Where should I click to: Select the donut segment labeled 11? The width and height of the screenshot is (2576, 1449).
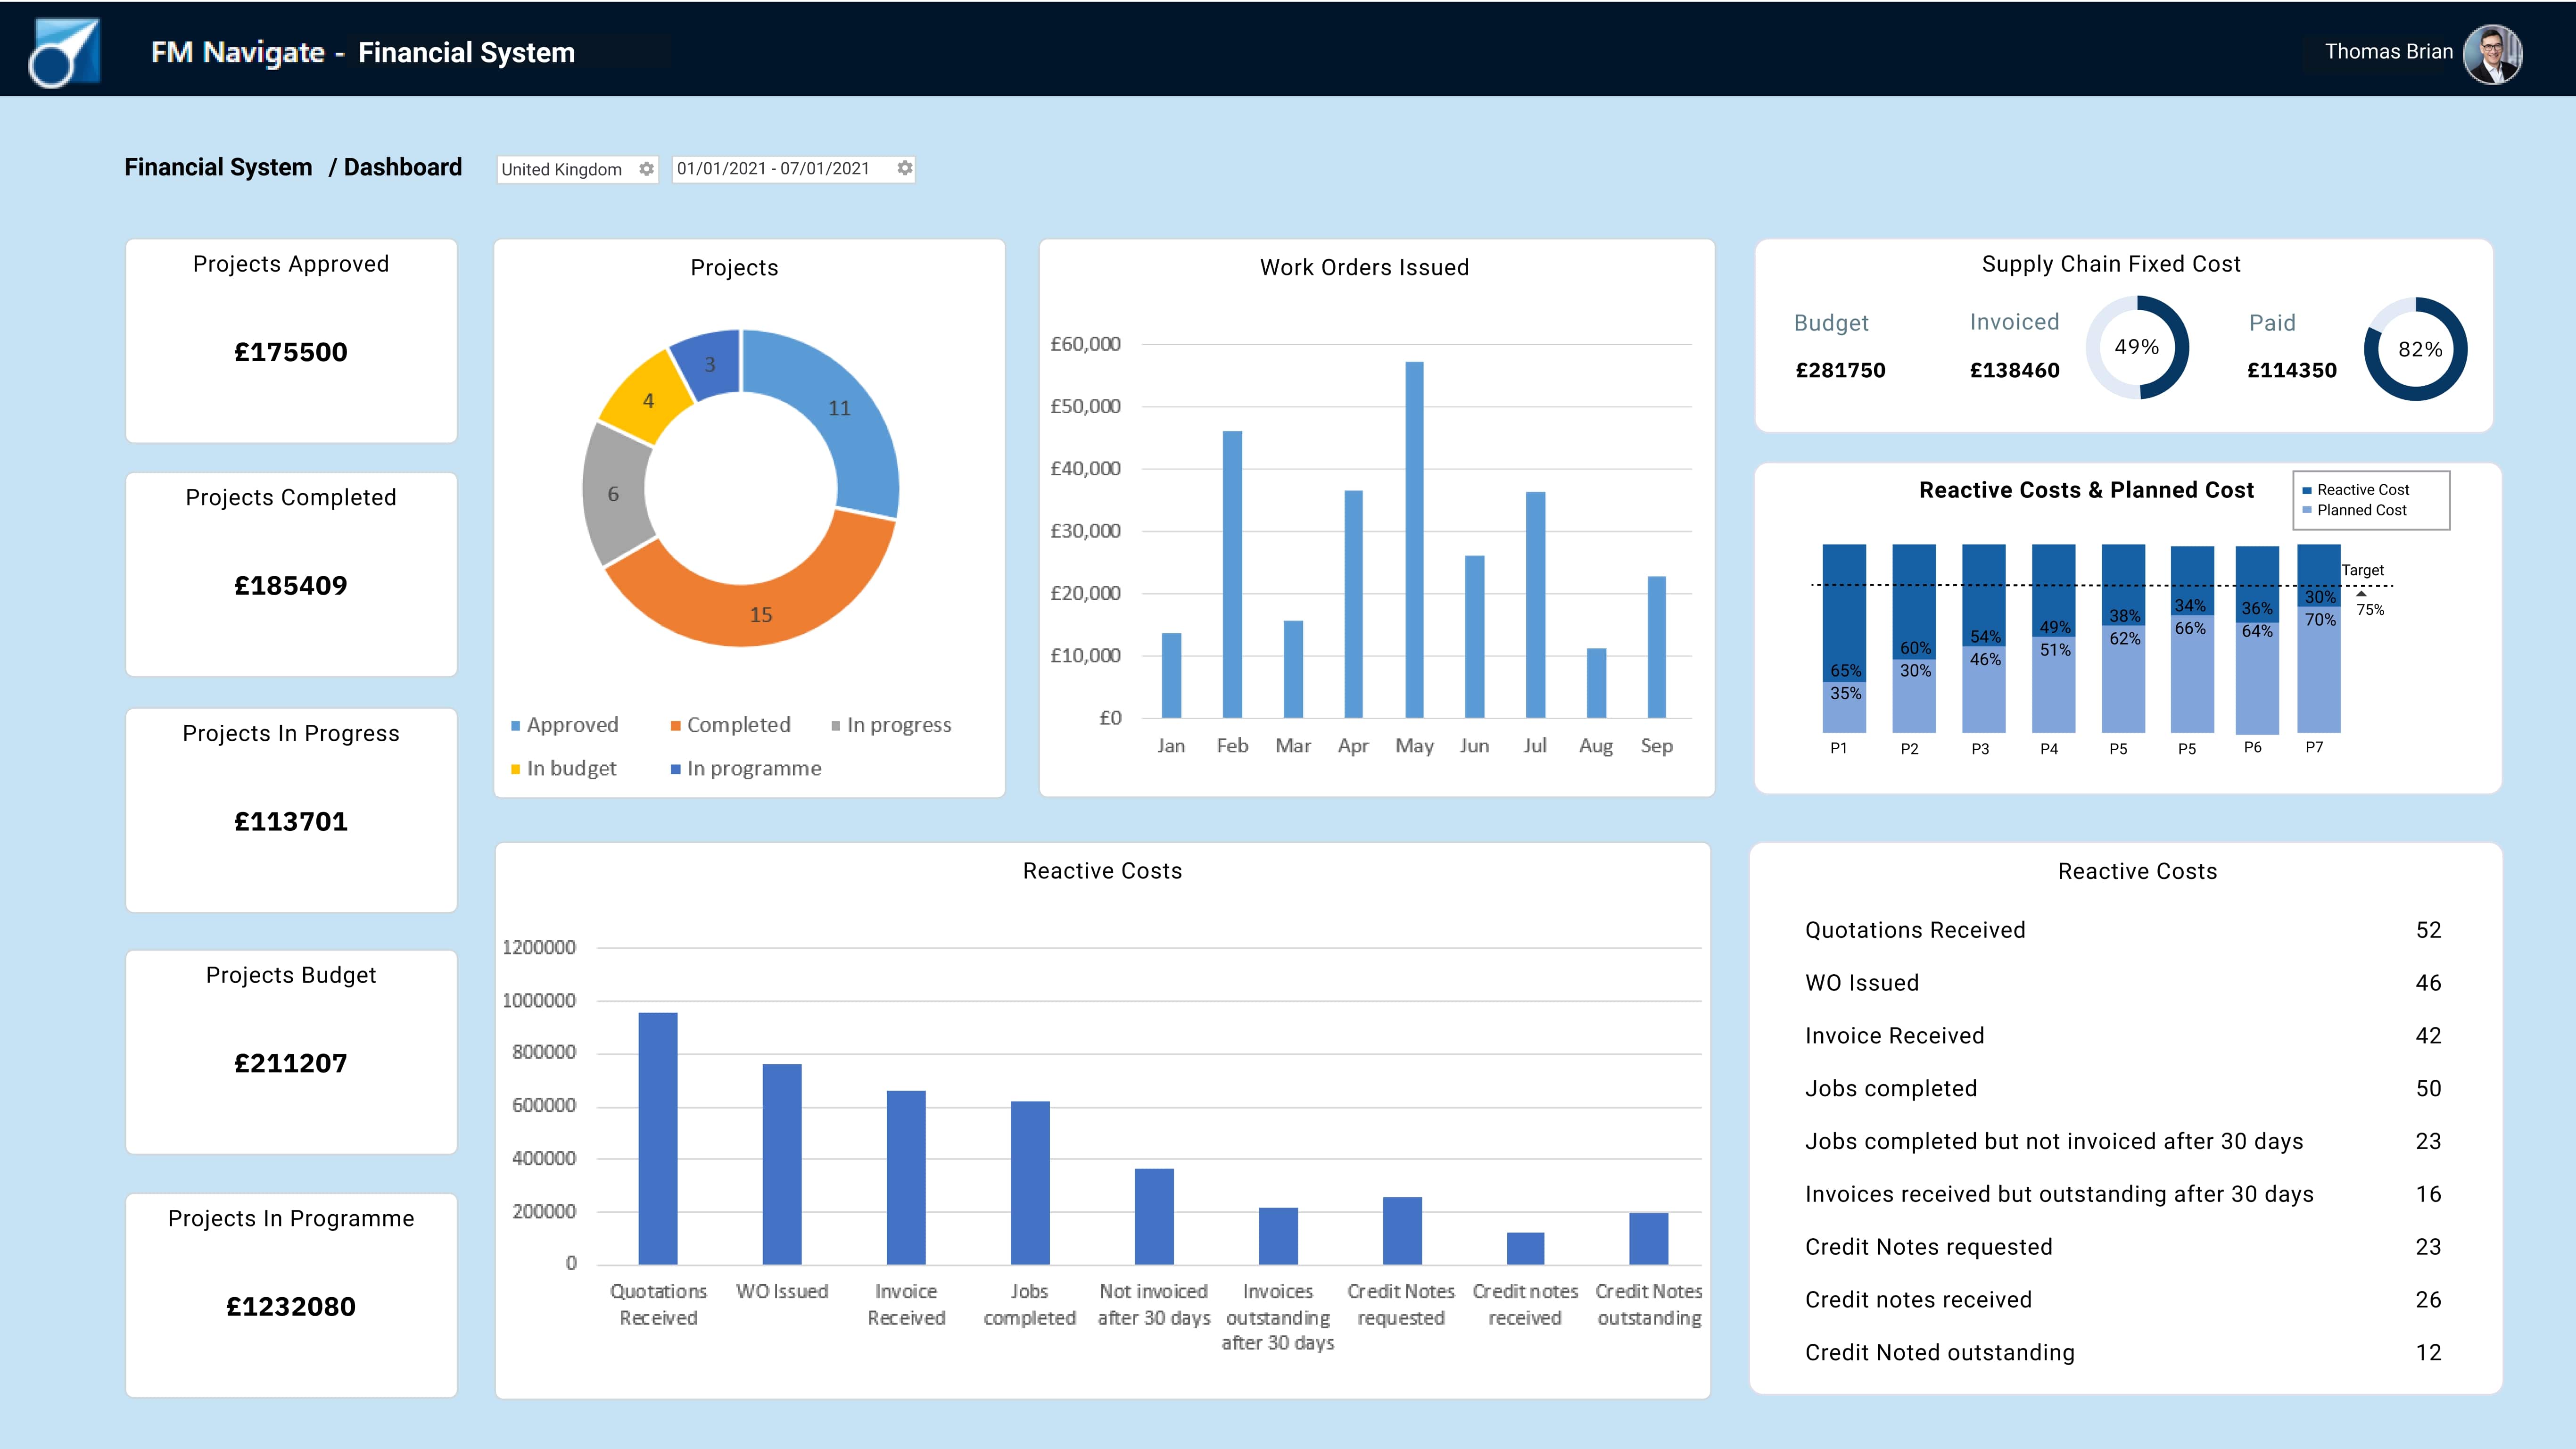[x=840, y=408]
